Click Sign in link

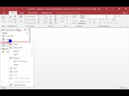(125, 13)
